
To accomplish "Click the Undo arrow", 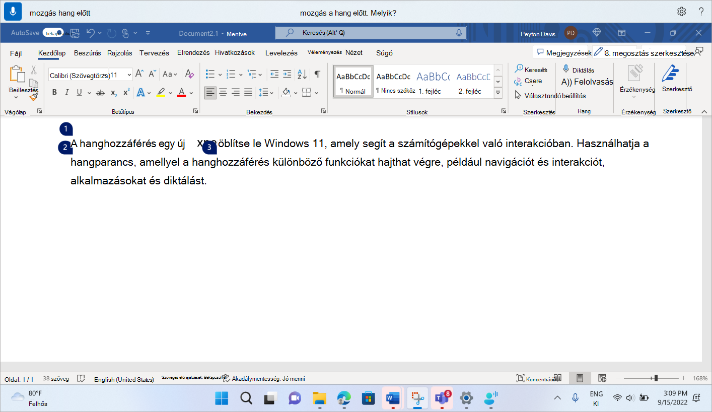I will tap(91, 33).
